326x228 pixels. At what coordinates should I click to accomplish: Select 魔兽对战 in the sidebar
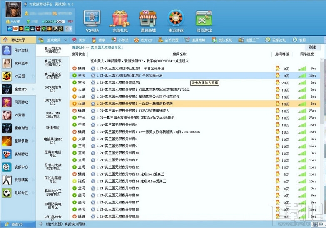(18, 128)
